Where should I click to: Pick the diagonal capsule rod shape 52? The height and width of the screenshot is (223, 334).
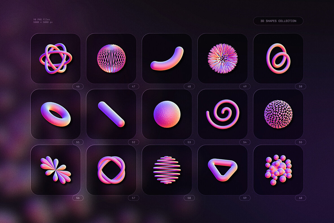[111, 114]
